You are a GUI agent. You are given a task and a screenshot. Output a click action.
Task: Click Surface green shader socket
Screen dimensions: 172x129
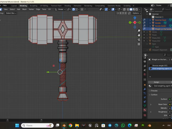(x=170, y=99)
